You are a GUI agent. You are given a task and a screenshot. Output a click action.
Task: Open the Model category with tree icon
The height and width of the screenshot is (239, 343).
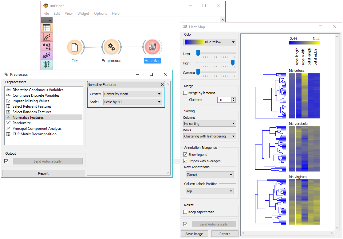[47, 46]
